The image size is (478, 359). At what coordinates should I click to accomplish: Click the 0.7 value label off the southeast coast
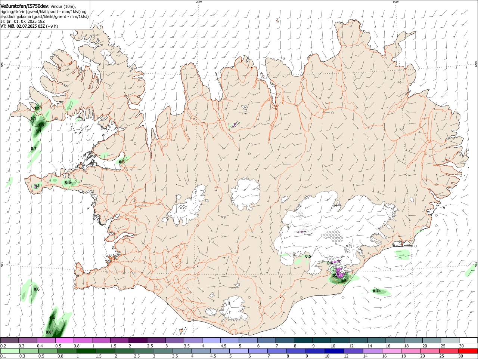click(376, 291)
